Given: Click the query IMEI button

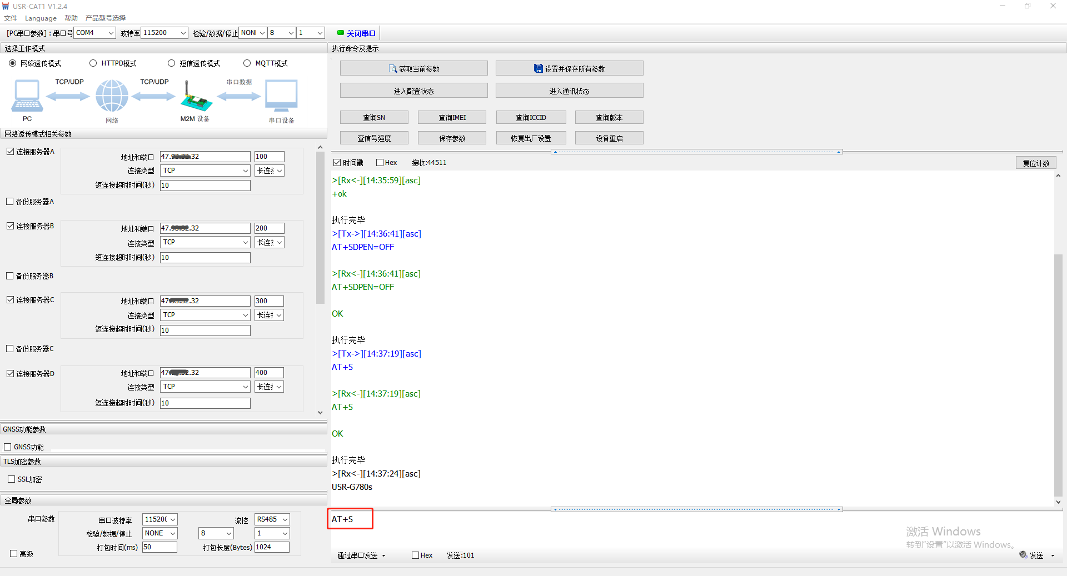Looking at the screenshot, I should click(452, 118).
